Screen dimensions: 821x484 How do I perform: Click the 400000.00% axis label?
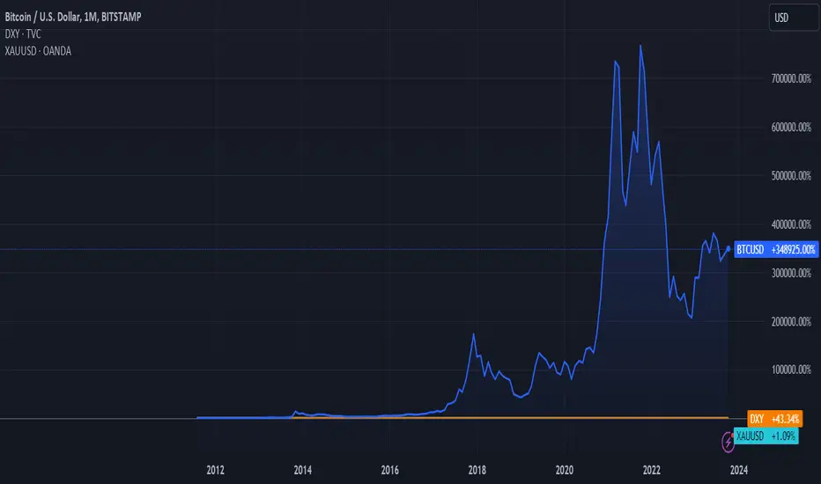tap(791, 224)
